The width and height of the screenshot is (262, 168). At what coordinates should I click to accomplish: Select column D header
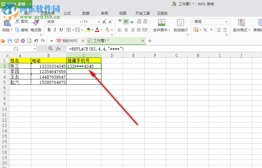click(x=112, y=55)
